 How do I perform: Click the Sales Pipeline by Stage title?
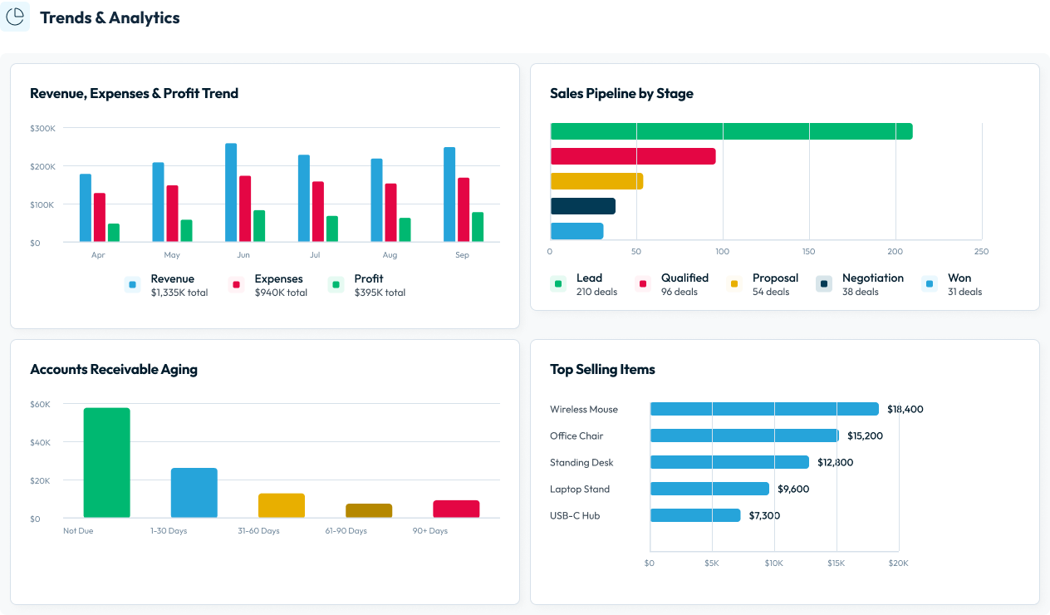[621, 93]
